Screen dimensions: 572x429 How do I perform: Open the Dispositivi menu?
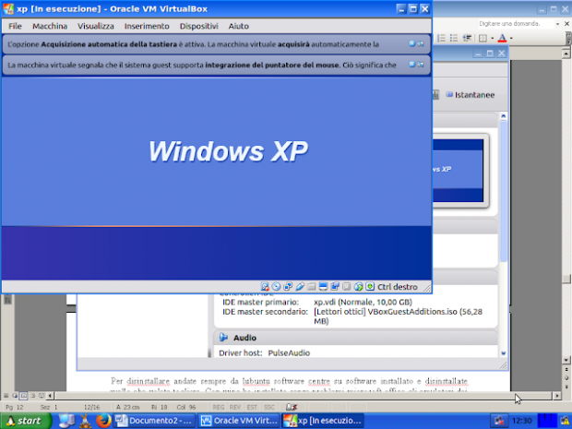point(198,27)
